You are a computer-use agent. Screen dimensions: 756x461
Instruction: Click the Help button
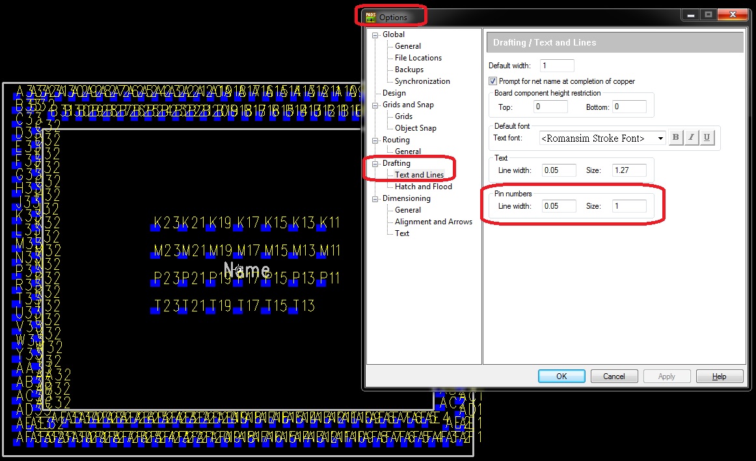[x=719, y=376]
